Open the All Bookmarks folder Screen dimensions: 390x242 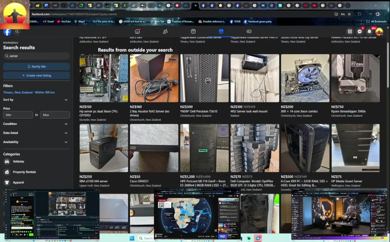(x=376, y=22)
